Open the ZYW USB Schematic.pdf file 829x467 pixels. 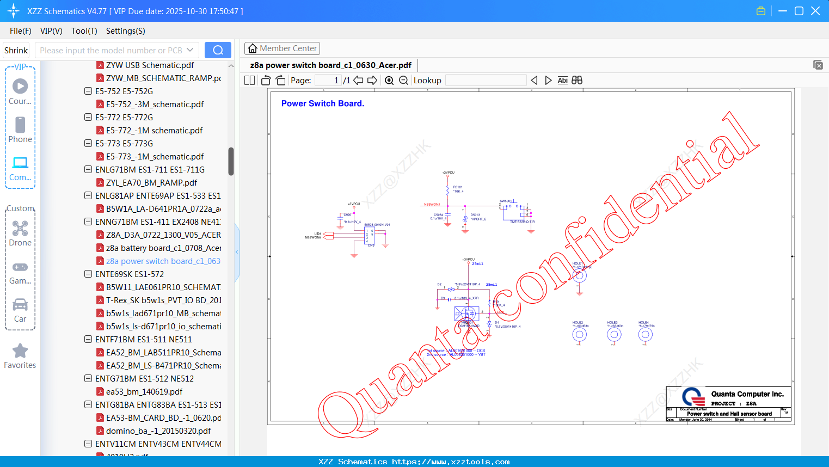[150, 65]
